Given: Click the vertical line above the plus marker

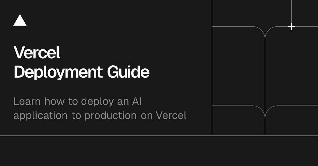Looking at the screenshot, I should click(x=291, y=12).
